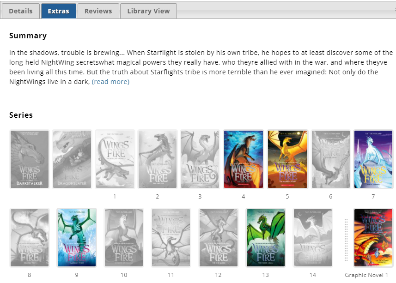Select series book 1 cover
Image resolution: width=396 pixels, height=283 pixels.
115,159
